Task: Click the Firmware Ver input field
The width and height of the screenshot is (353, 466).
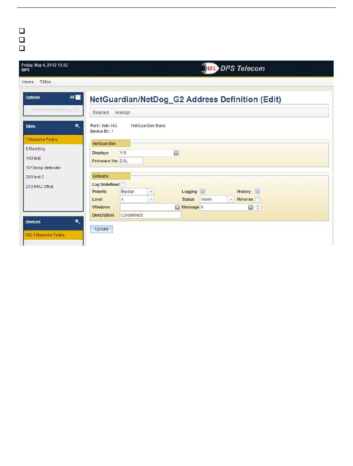Action: click(131, 161)
